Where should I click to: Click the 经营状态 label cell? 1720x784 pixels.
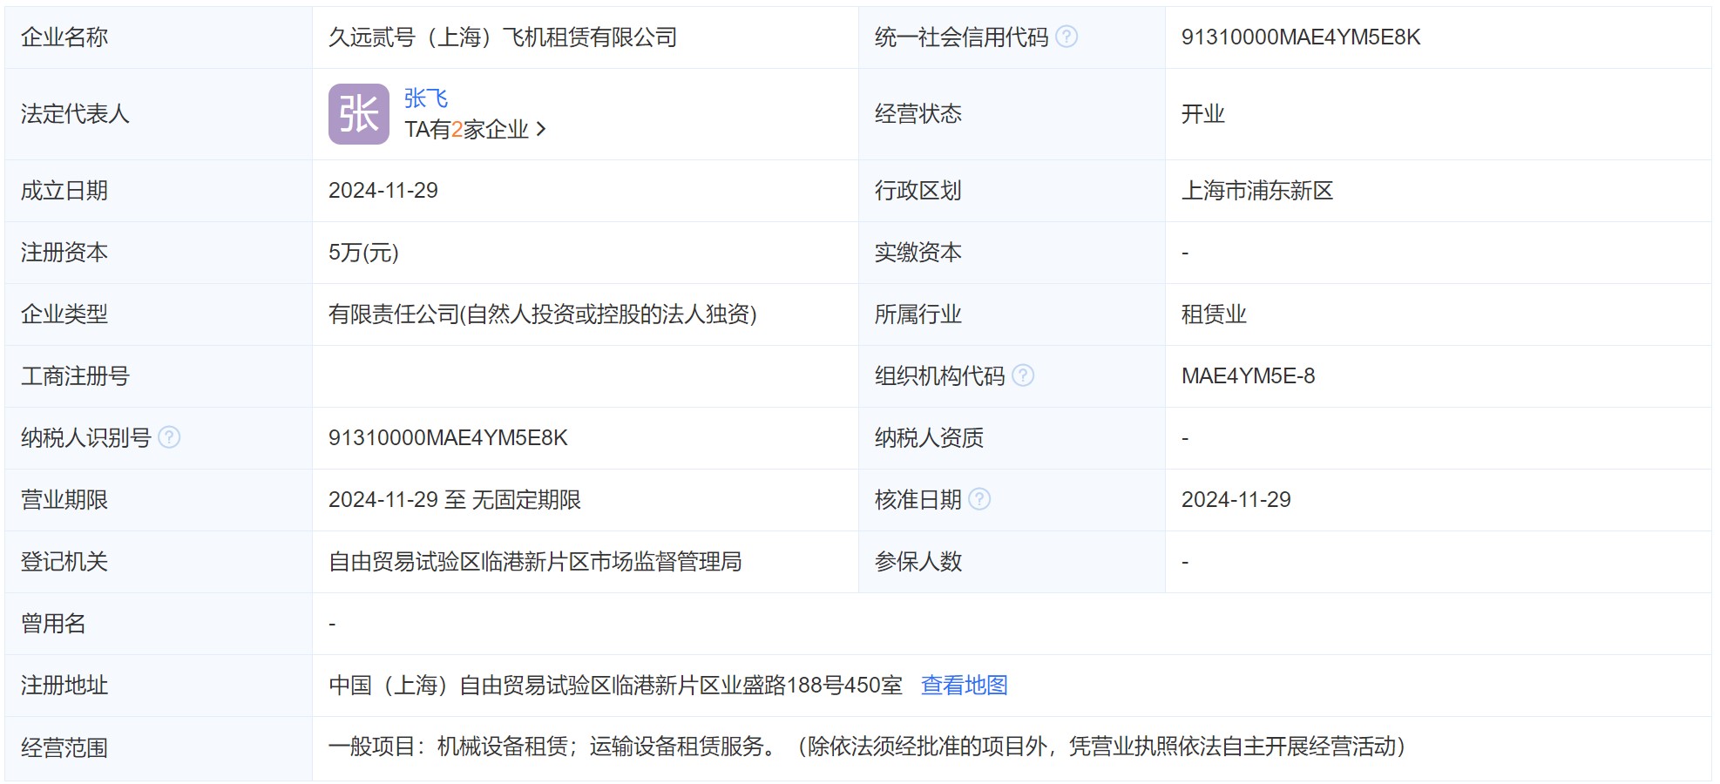pos(1012,114)
